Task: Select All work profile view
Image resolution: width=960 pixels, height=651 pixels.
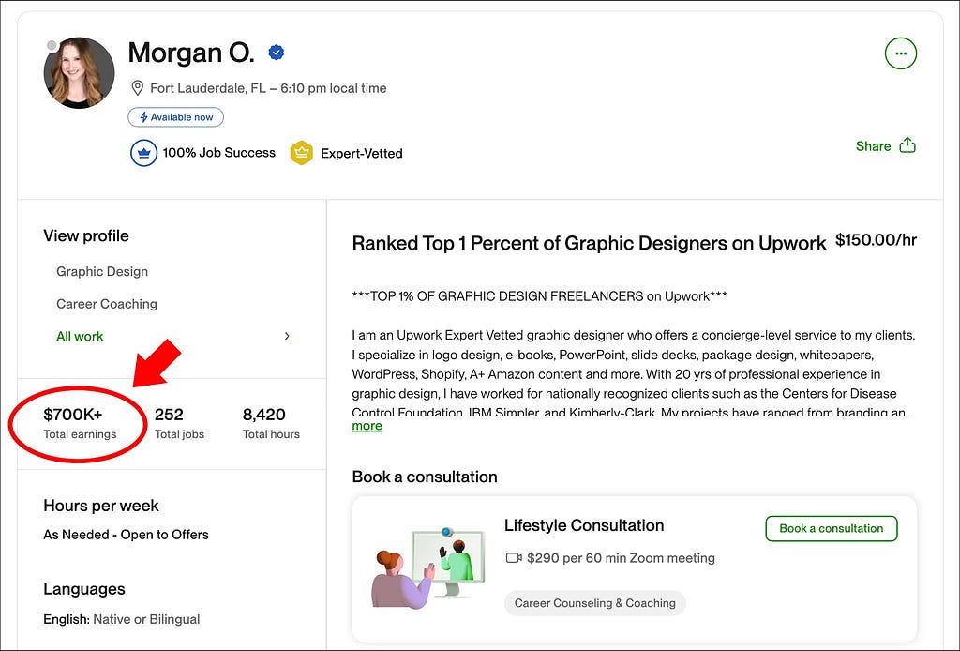Action: click(80, 336)
